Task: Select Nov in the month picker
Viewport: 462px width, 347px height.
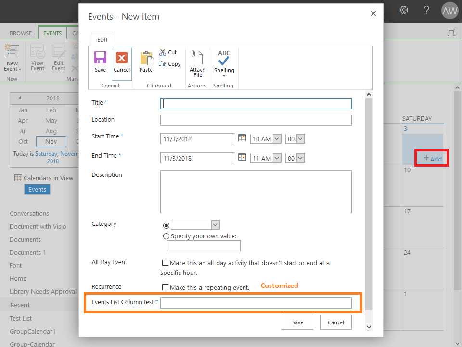Action: coord(51,142)
